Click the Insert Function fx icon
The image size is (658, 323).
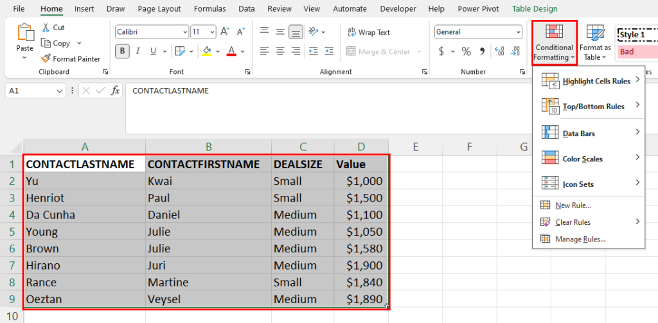coord(115,91)
